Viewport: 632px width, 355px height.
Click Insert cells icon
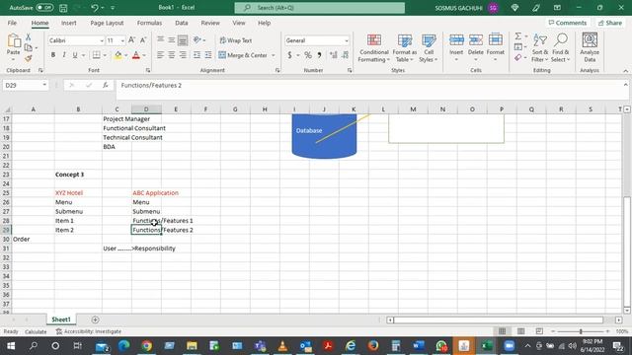pyautogui.click(x=456, y=40)
